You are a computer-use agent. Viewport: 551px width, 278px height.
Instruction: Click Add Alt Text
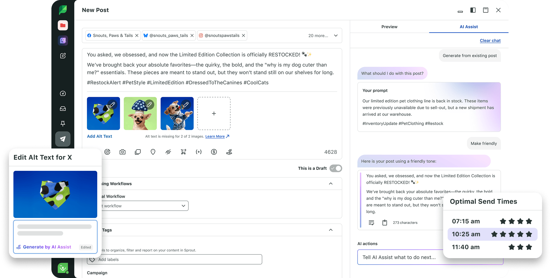99,136
